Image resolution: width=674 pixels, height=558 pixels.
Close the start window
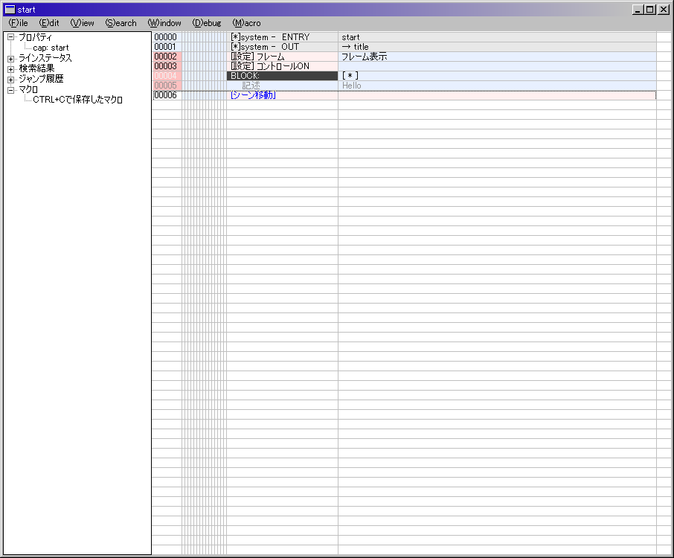664,10
